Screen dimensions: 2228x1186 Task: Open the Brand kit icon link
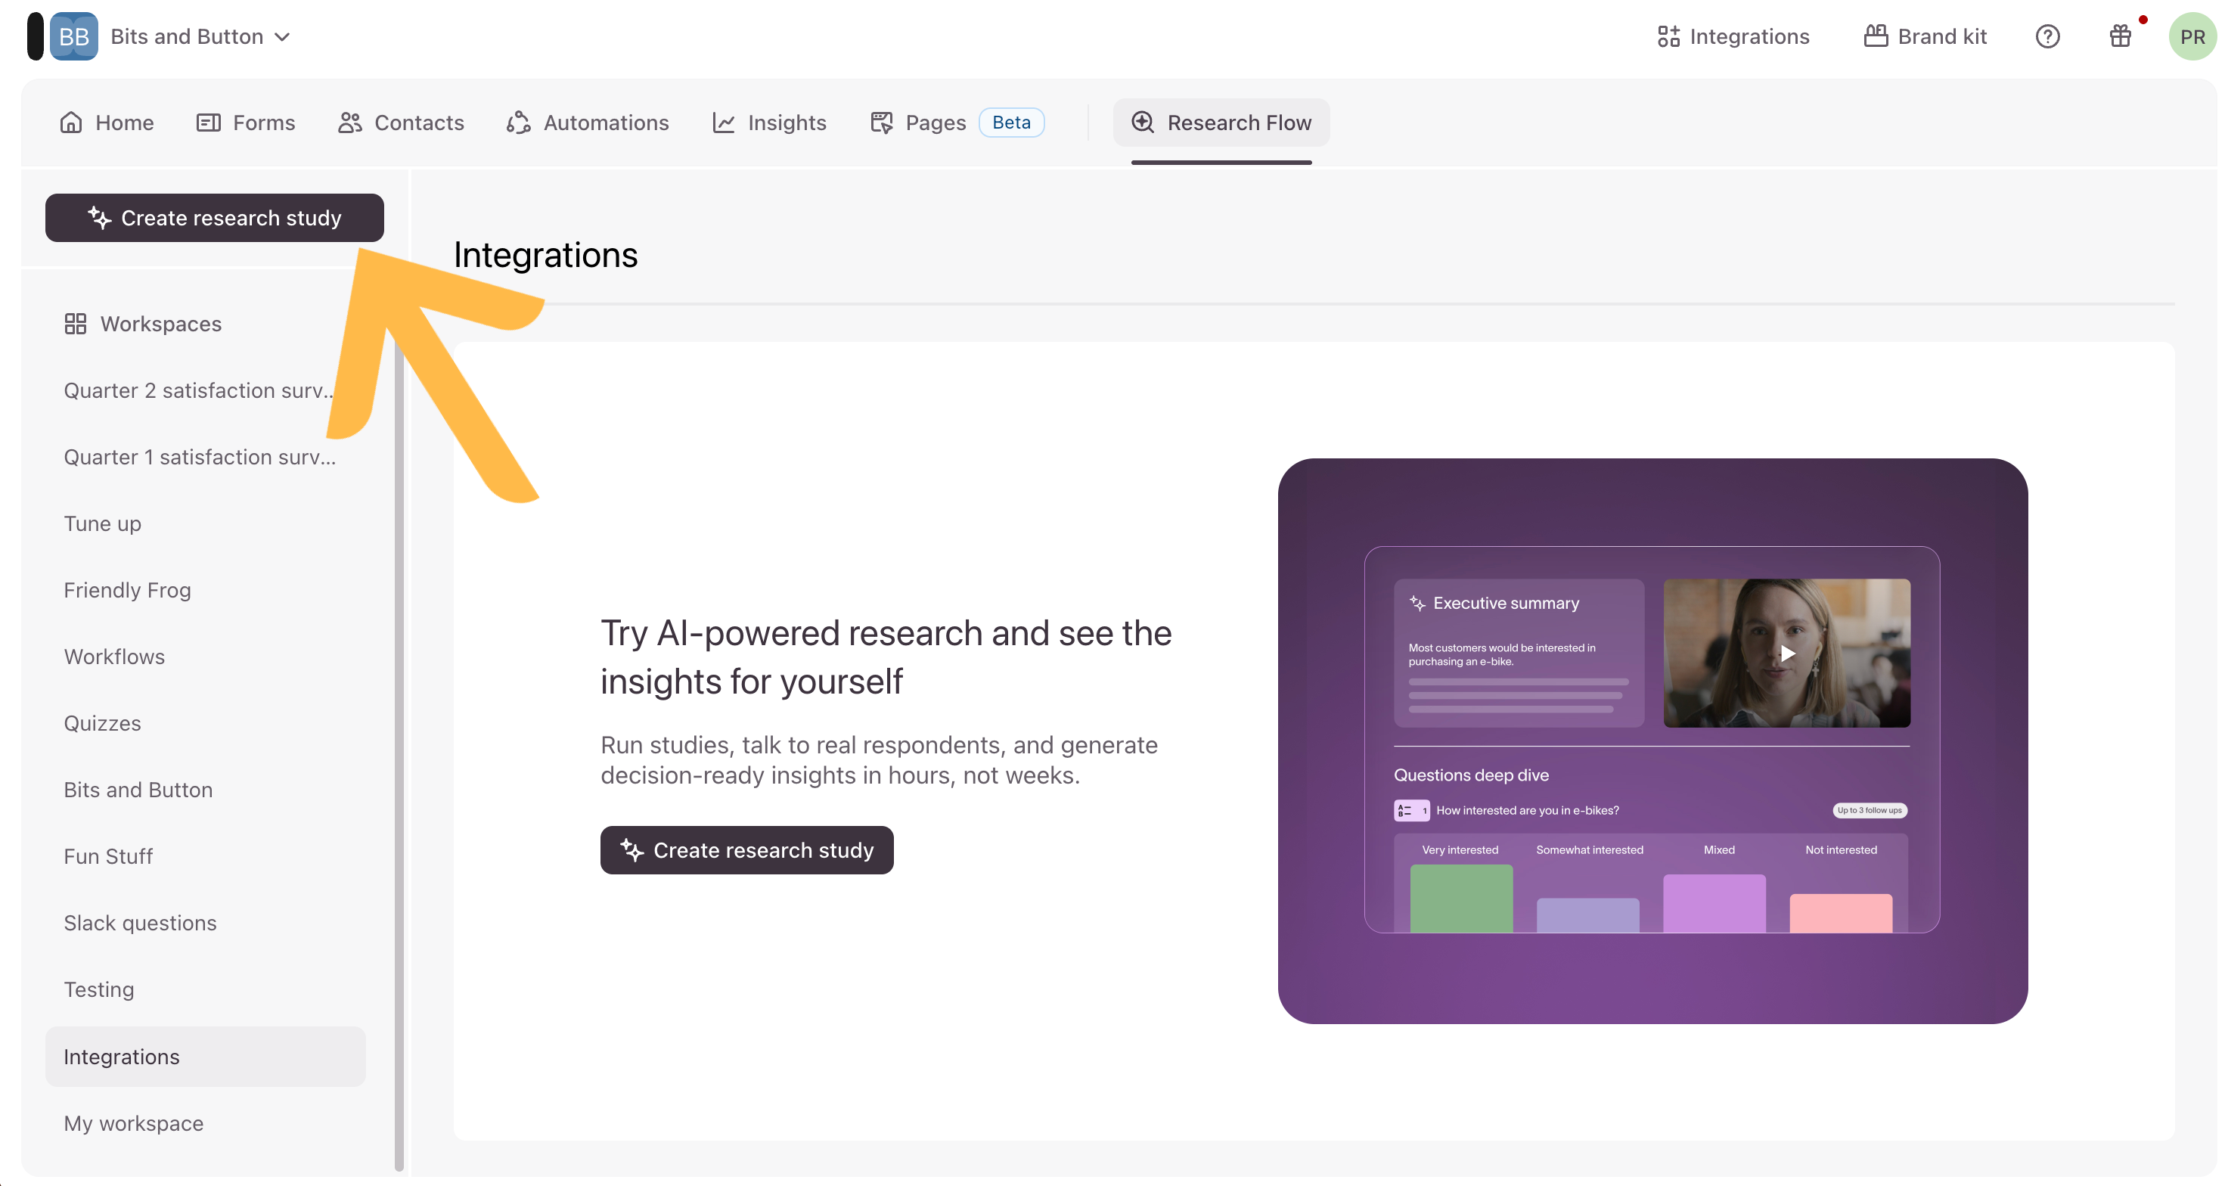(x=1925, y=36)
